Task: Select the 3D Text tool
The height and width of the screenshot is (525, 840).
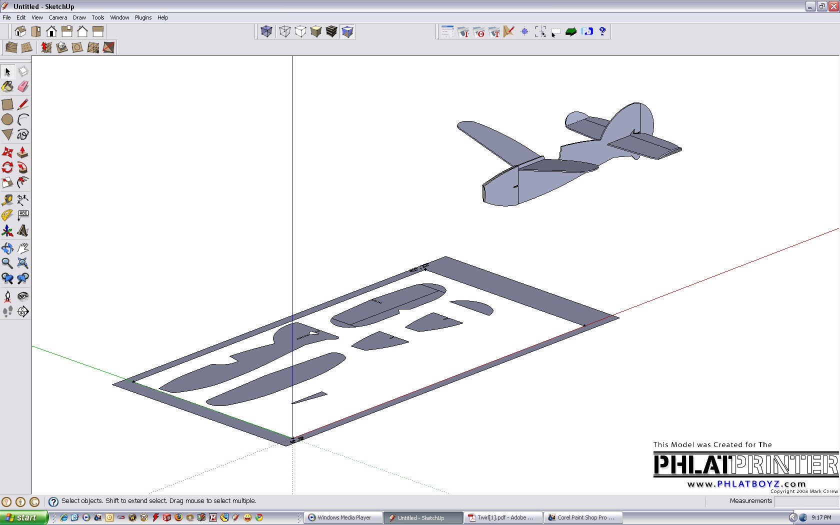Action: (23, 230)
